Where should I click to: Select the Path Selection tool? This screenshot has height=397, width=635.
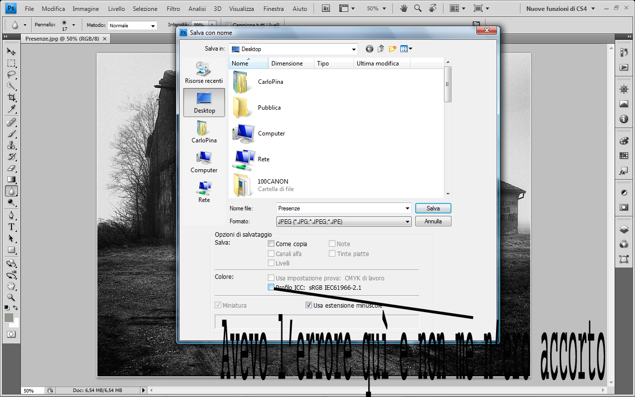11,238
